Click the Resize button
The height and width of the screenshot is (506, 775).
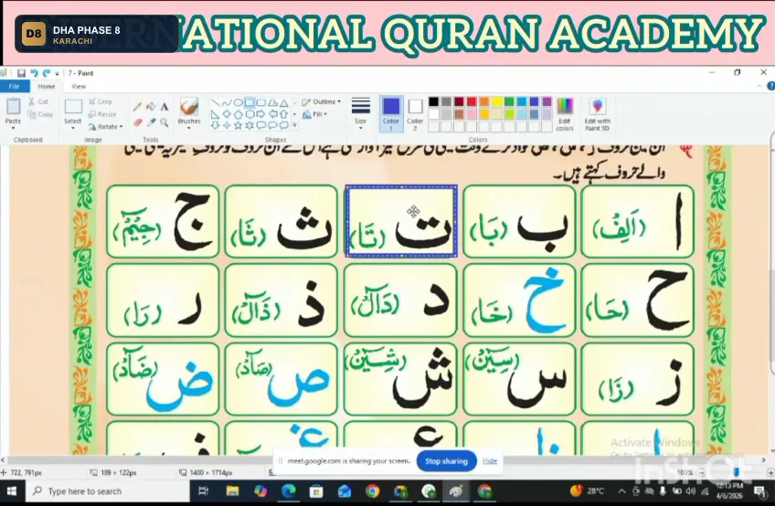(x=101, y=114)
